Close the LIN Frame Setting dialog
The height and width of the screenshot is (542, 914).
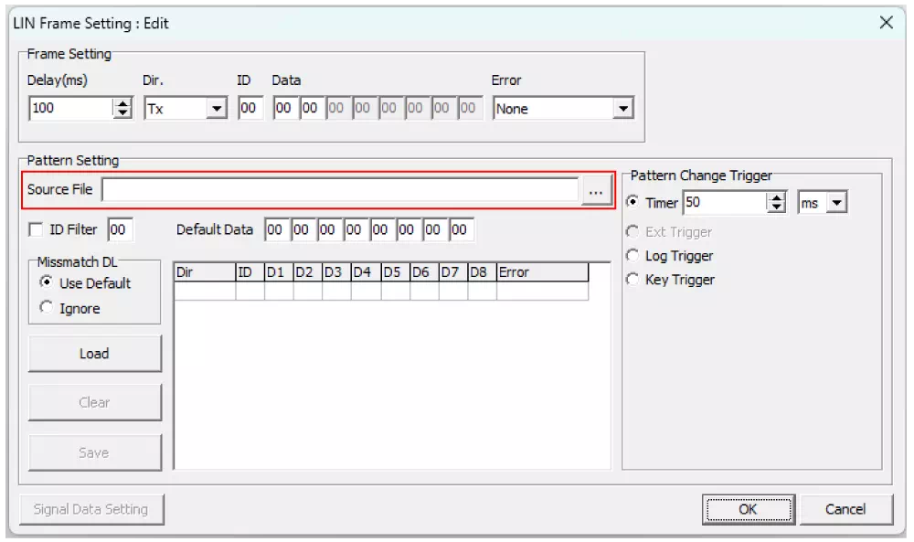point(886,23)
